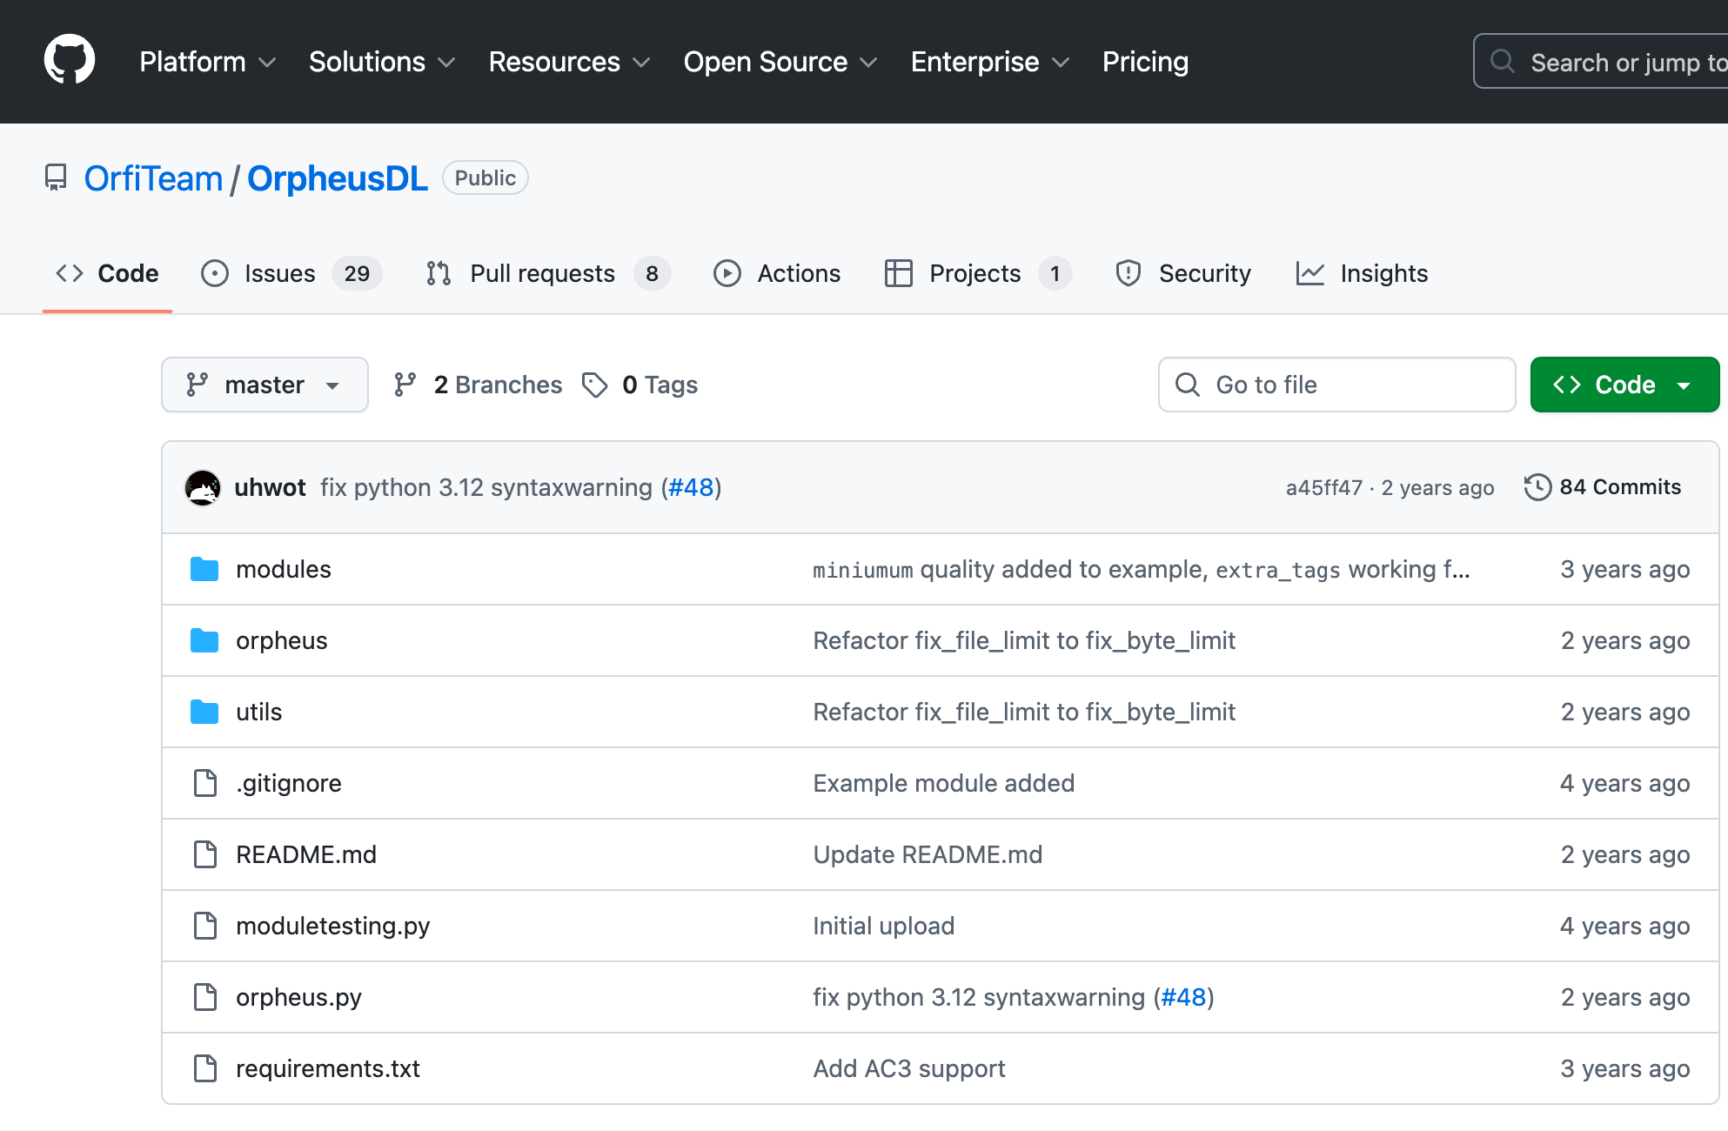1728x1131 pixels.
Task: Click the commits history clock icon
Action: point(1537,487)
